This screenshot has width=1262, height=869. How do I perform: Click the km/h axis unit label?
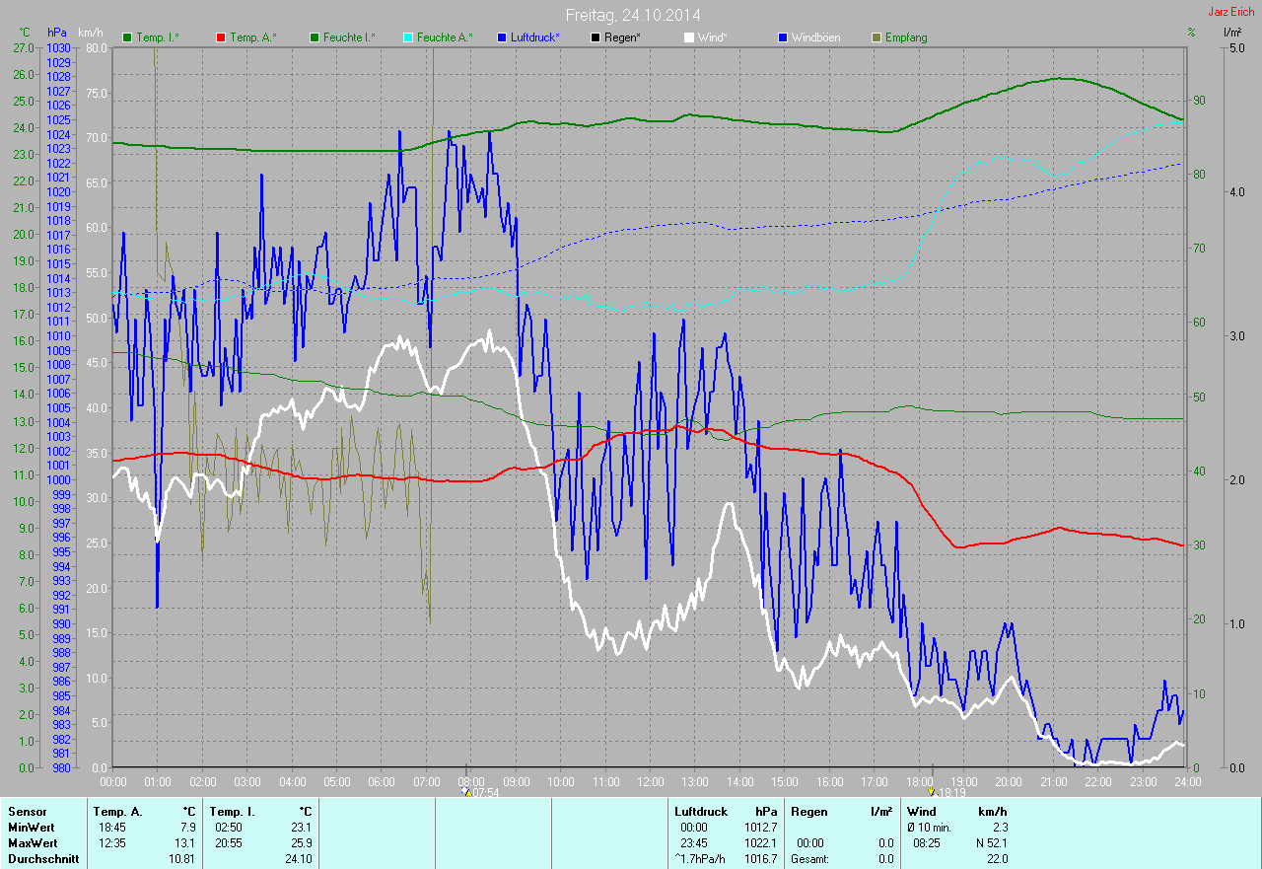coord(90,33)
